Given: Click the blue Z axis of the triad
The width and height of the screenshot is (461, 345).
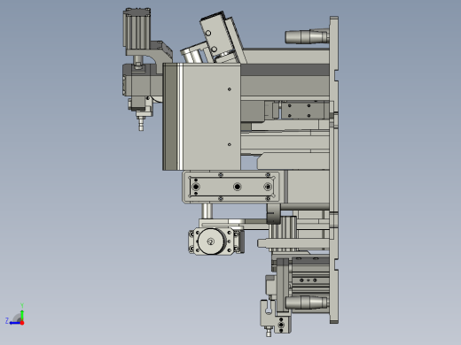Looking at the screenshot, I should pyautogui.click(x=14, y=323).
